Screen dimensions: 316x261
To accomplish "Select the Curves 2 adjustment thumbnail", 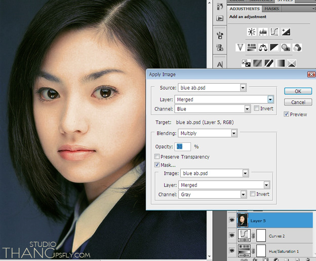I will point(244,235).
